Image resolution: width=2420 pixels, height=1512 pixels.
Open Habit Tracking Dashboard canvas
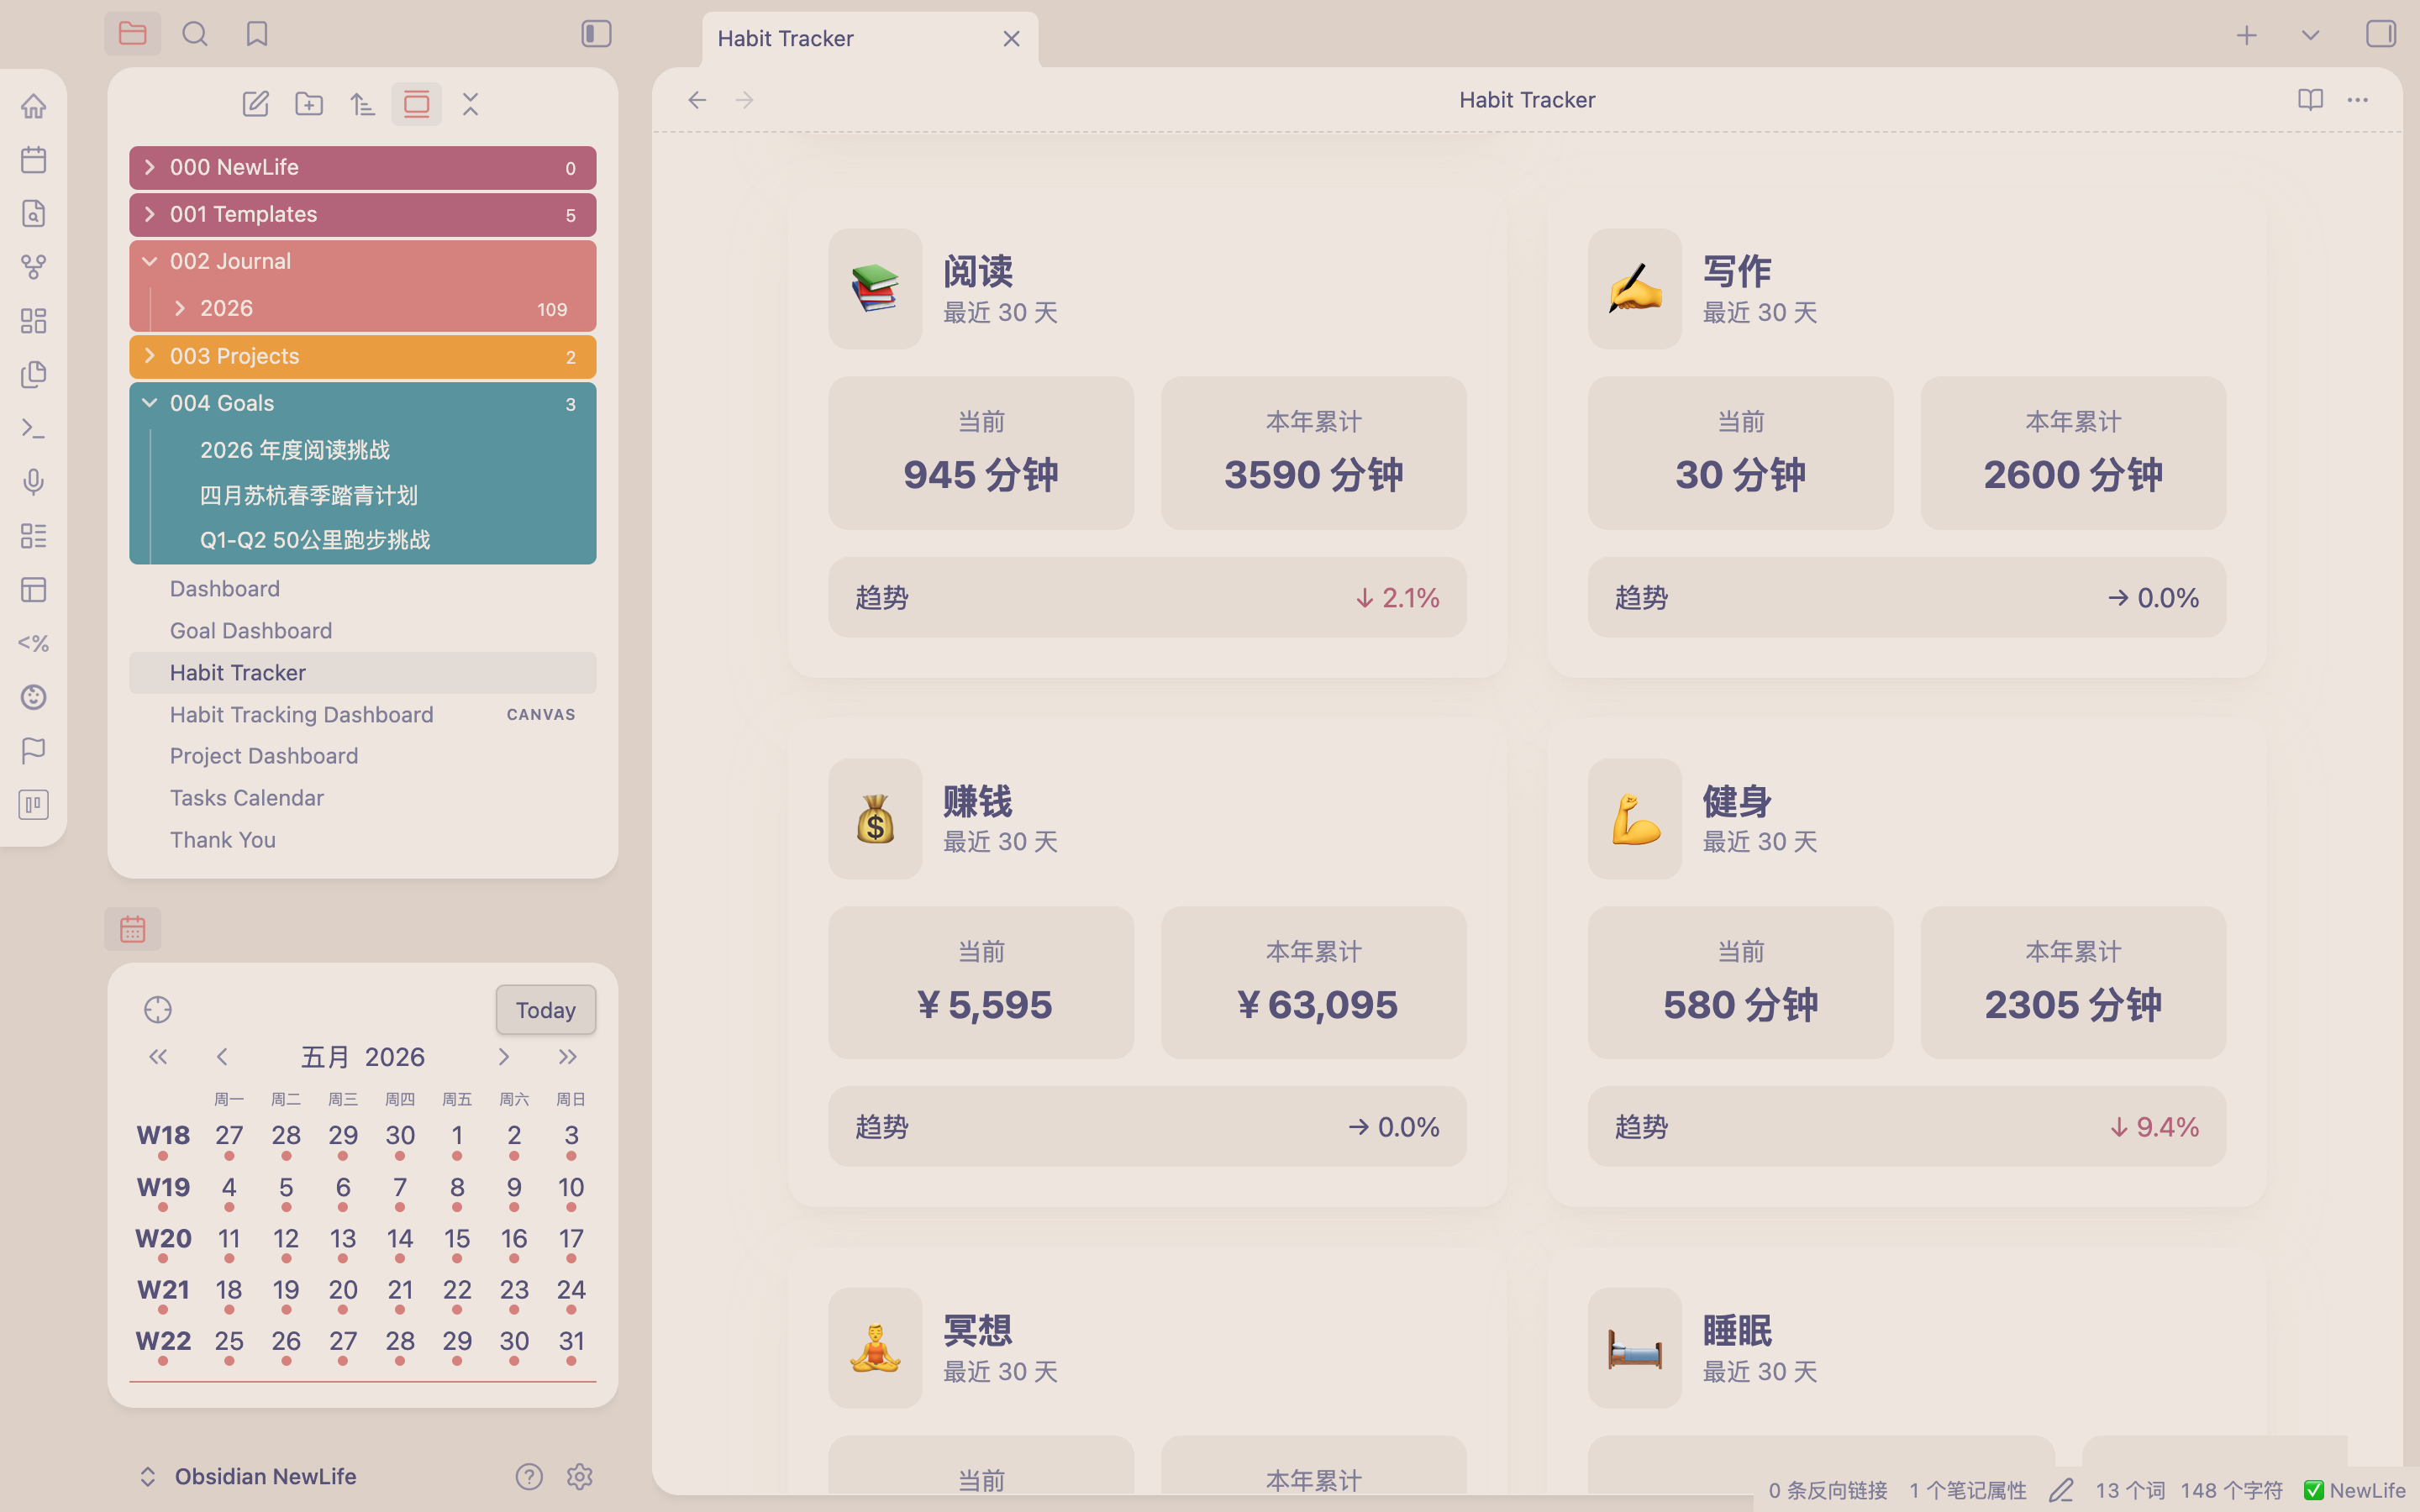point(362,715)
